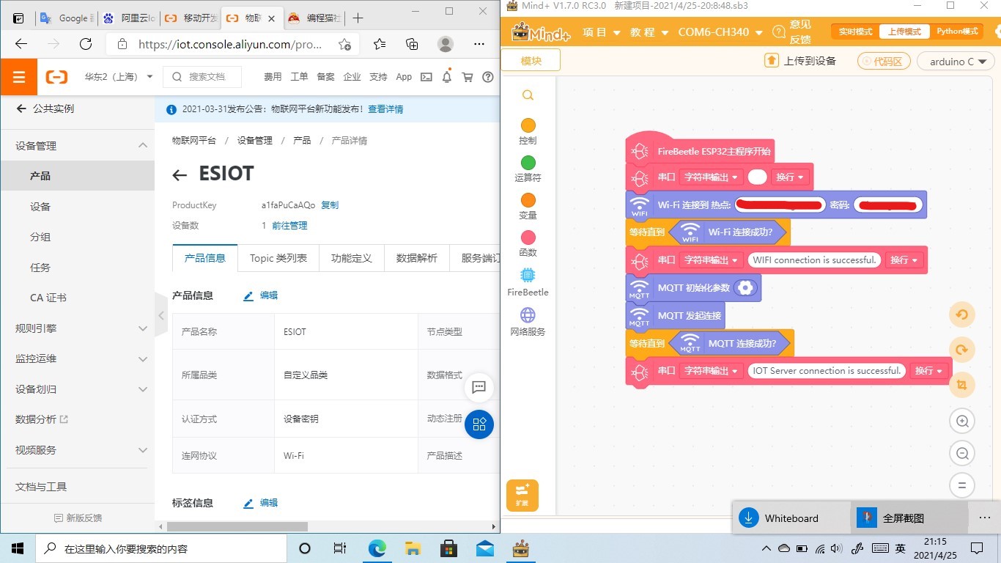Viewport: 1001px width, 563px height.
Task: Expand the 规则引擎 sidebar section
Action: pyautogui.click(x=143, y=328)
